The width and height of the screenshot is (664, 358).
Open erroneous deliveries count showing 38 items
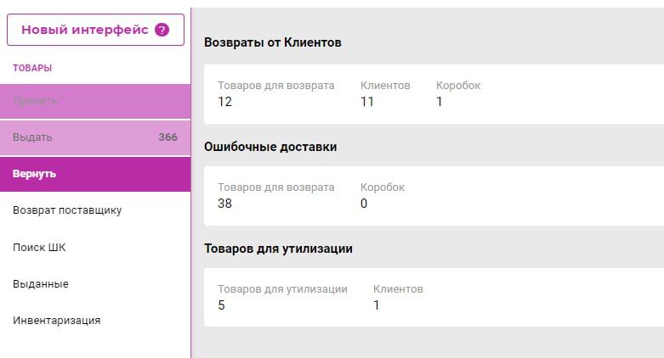(x=225, y=204)
